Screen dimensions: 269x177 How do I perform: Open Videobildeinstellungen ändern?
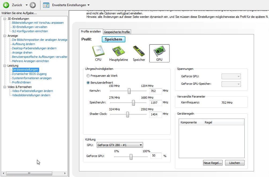click(x=31, y=95)
